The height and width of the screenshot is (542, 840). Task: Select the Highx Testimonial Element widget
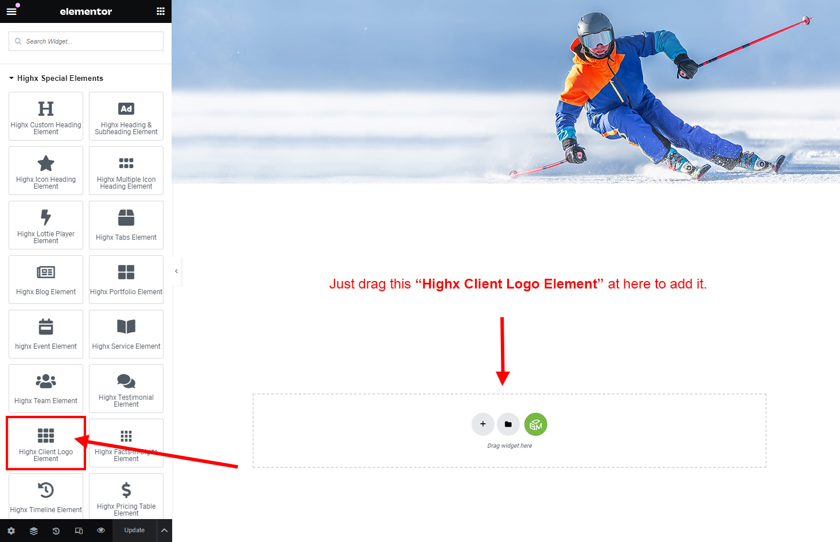click(x=126, y=388)
